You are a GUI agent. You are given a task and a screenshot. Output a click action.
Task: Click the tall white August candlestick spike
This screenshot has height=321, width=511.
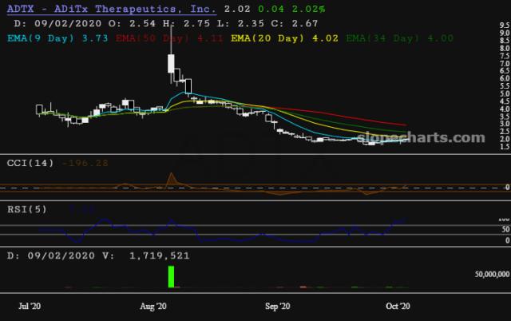[170, 64]
